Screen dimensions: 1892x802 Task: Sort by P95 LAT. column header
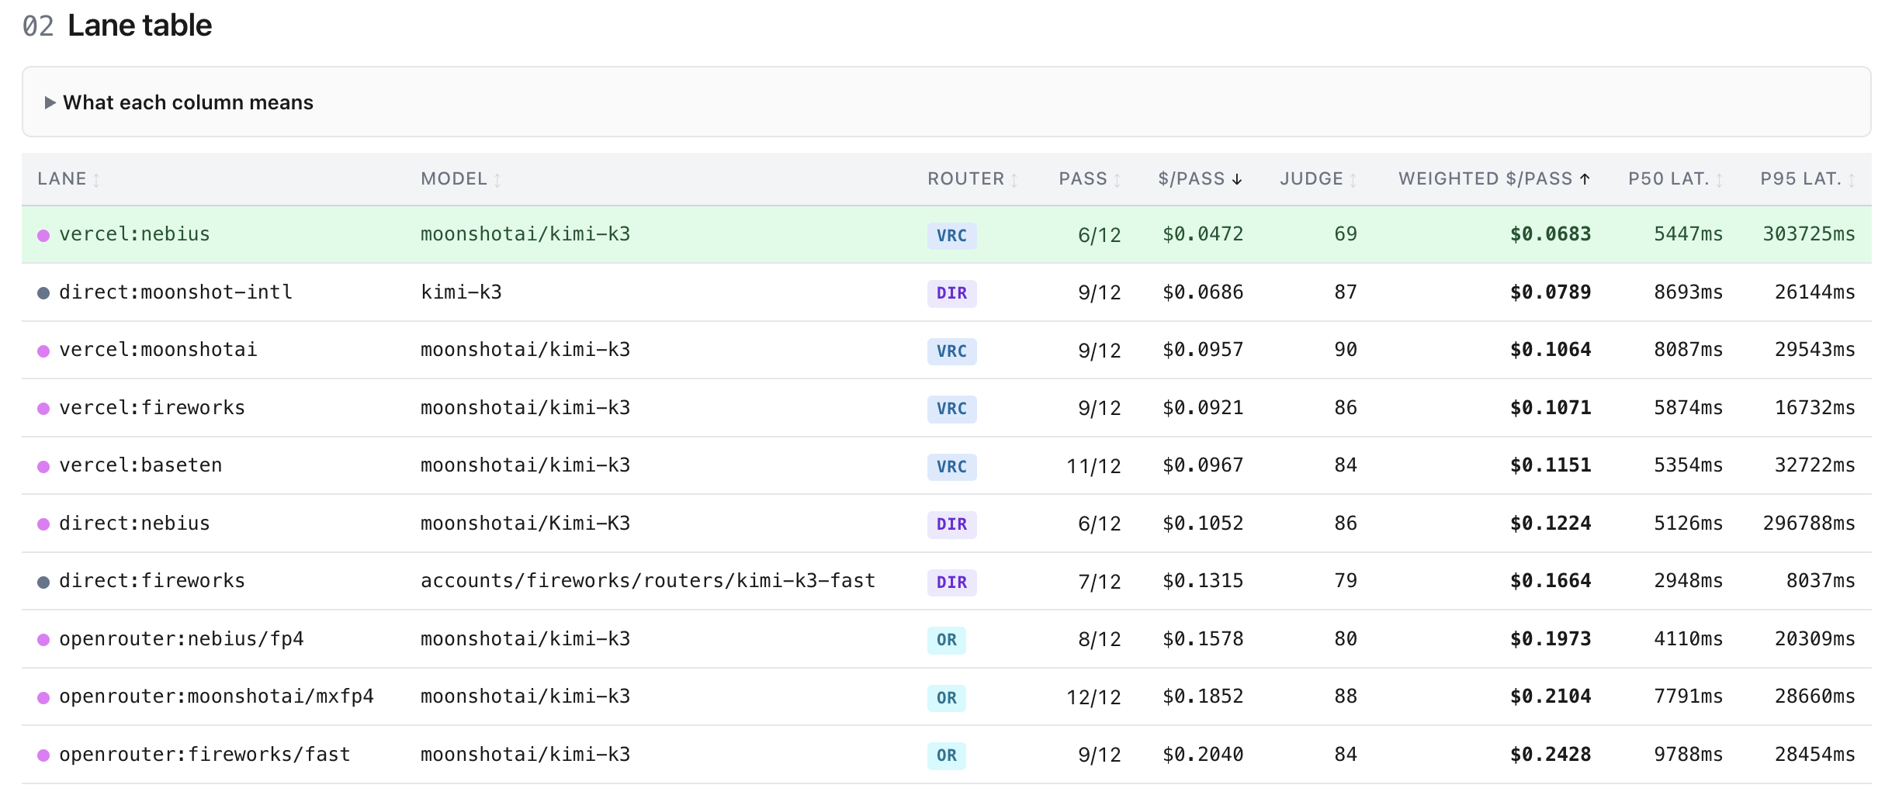[x=1807, y=179]
